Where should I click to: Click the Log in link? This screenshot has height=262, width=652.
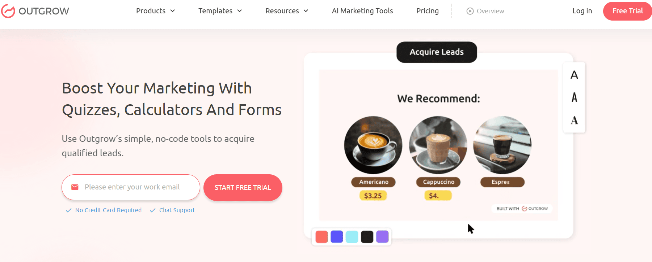[x=582, y=11]
